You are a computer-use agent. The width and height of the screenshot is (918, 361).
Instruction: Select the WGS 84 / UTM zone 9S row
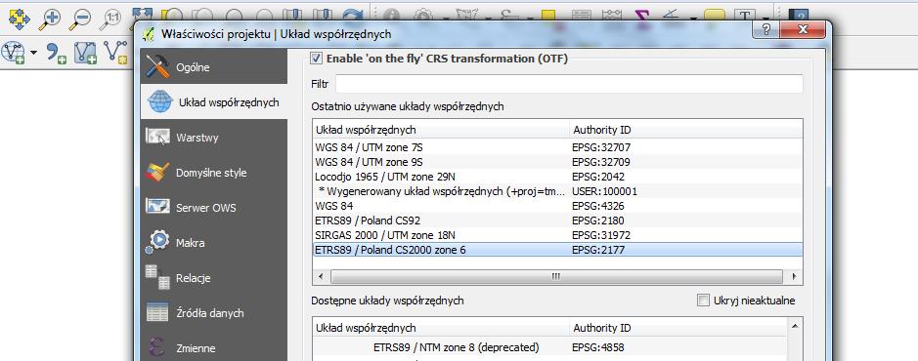(557, 162)
